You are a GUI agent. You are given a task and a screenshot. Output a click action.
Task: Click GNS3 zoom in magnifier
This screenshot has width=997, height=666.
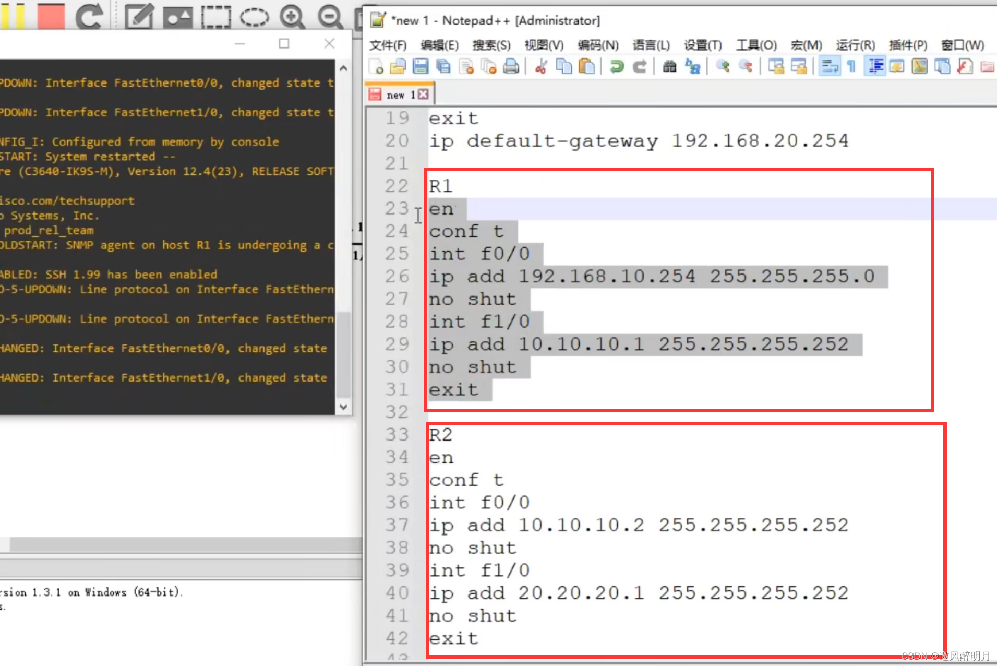click(292, 17)
